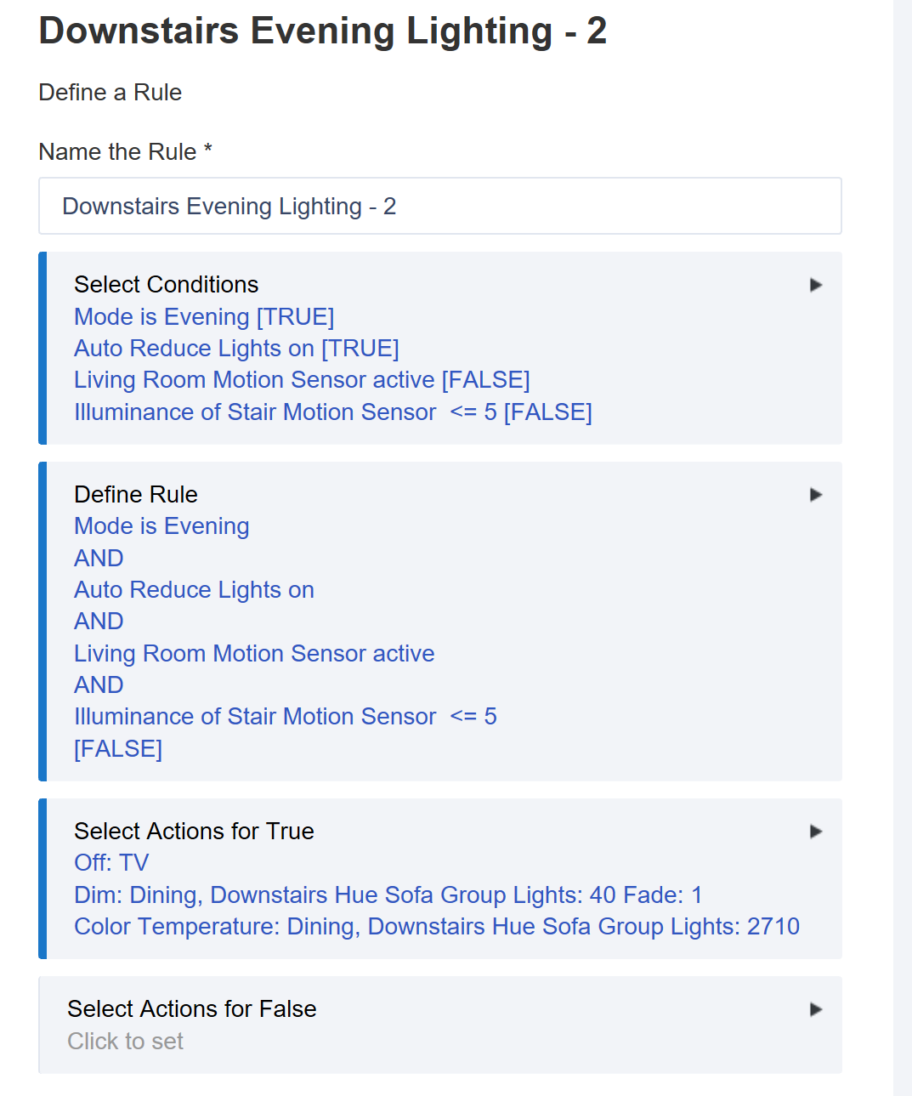Screen dimensions: 912x1096
Task: Expand the Define Rule arrow
Action: 816,495
